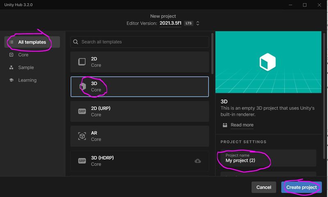Click the 3D template preview image

pos(268,62)
